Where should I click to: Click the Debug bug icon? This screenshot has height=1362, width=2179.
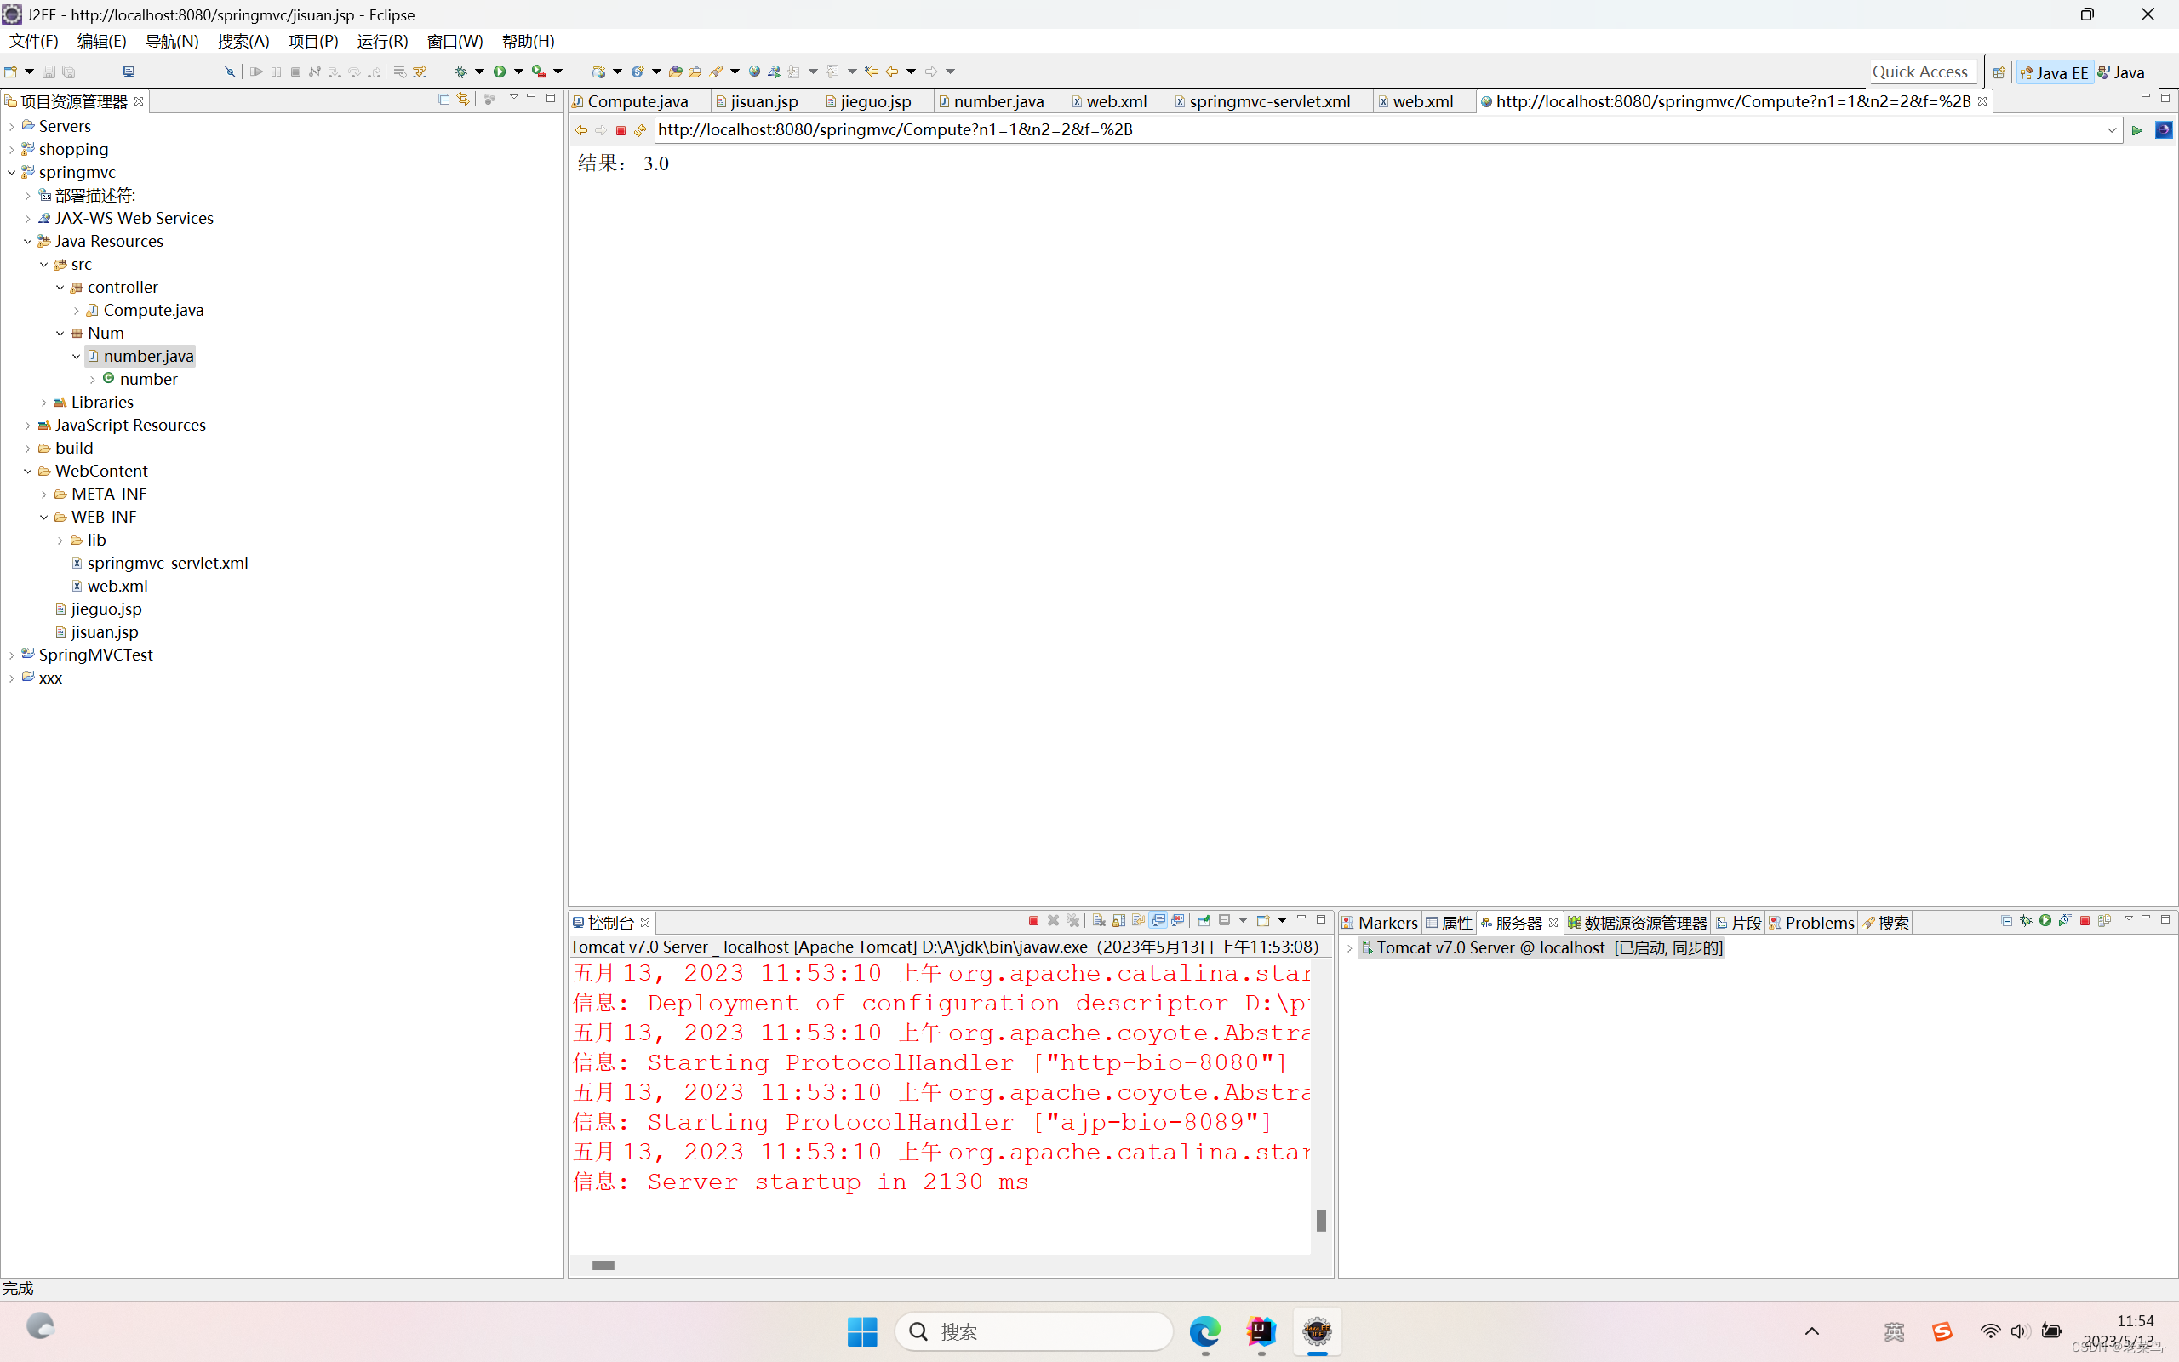460,72
